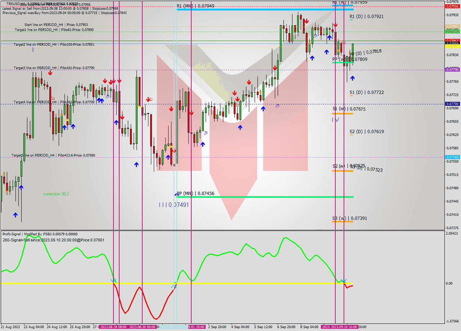Click the Target3 line Fibo161 label
The height and width of the screenshot is (331, 461).
coord(54,68)
